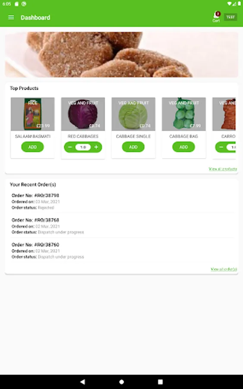
Task: Decrease Carrot quantity with minus icon
Action: [x=221, y=147]
